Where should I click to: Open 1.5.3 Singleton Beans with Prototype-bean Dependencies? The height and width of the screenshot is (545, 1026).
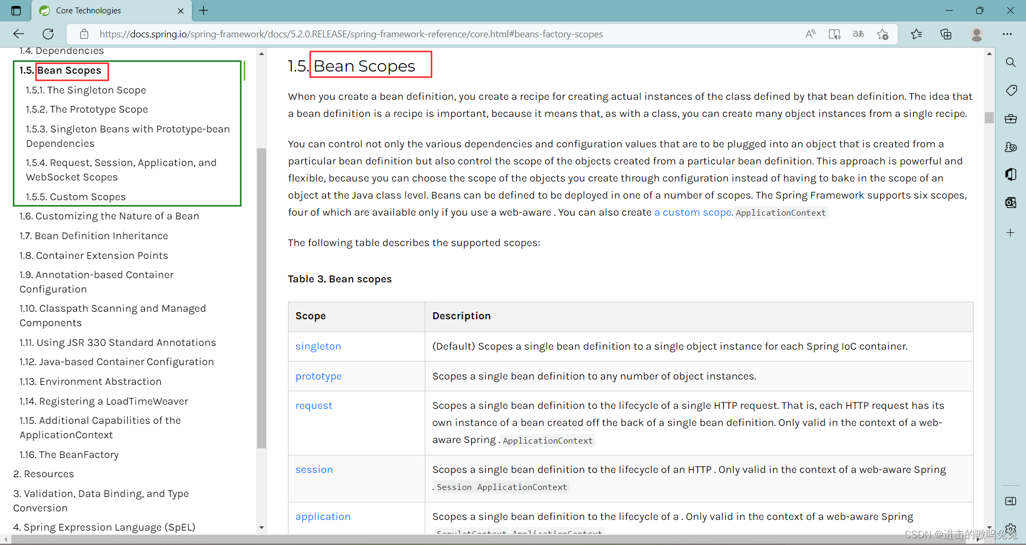(x=128, y=136)
